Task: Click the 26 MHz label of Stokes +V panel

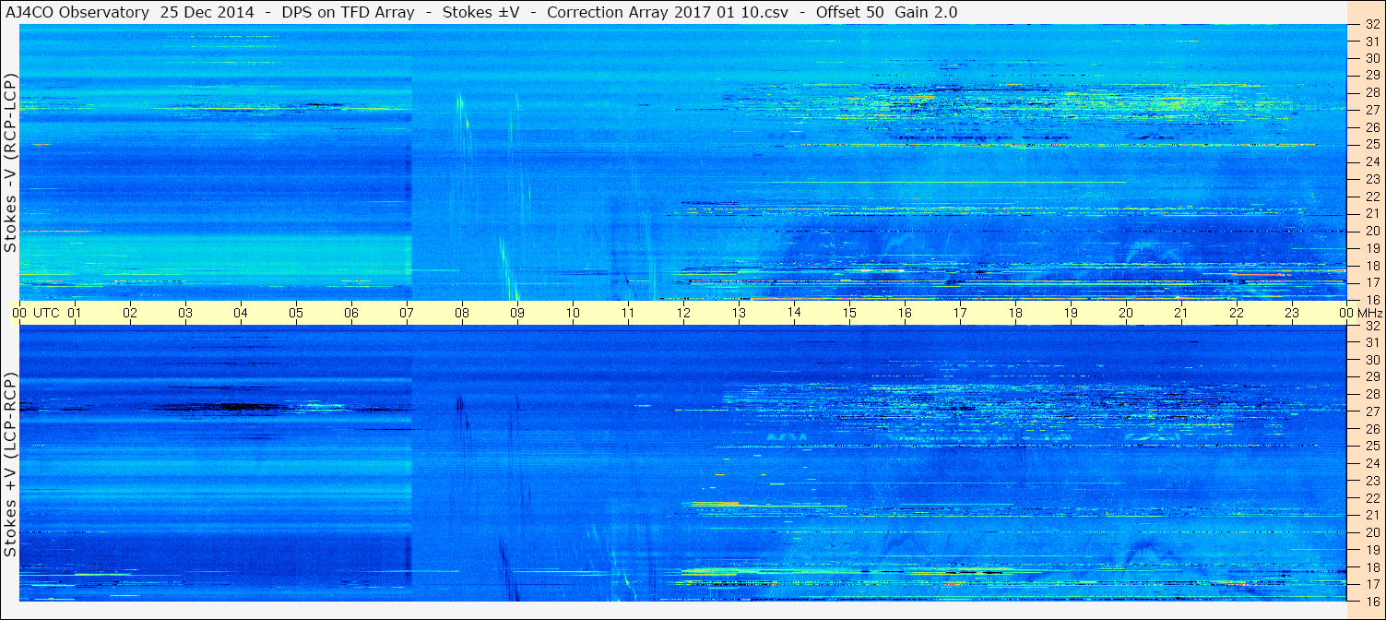Action: click(1371, 429)
